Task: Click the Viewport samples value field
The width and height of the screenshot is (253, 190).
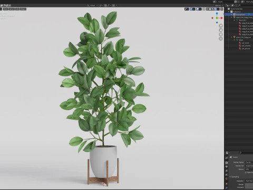Action: point(249,187)
